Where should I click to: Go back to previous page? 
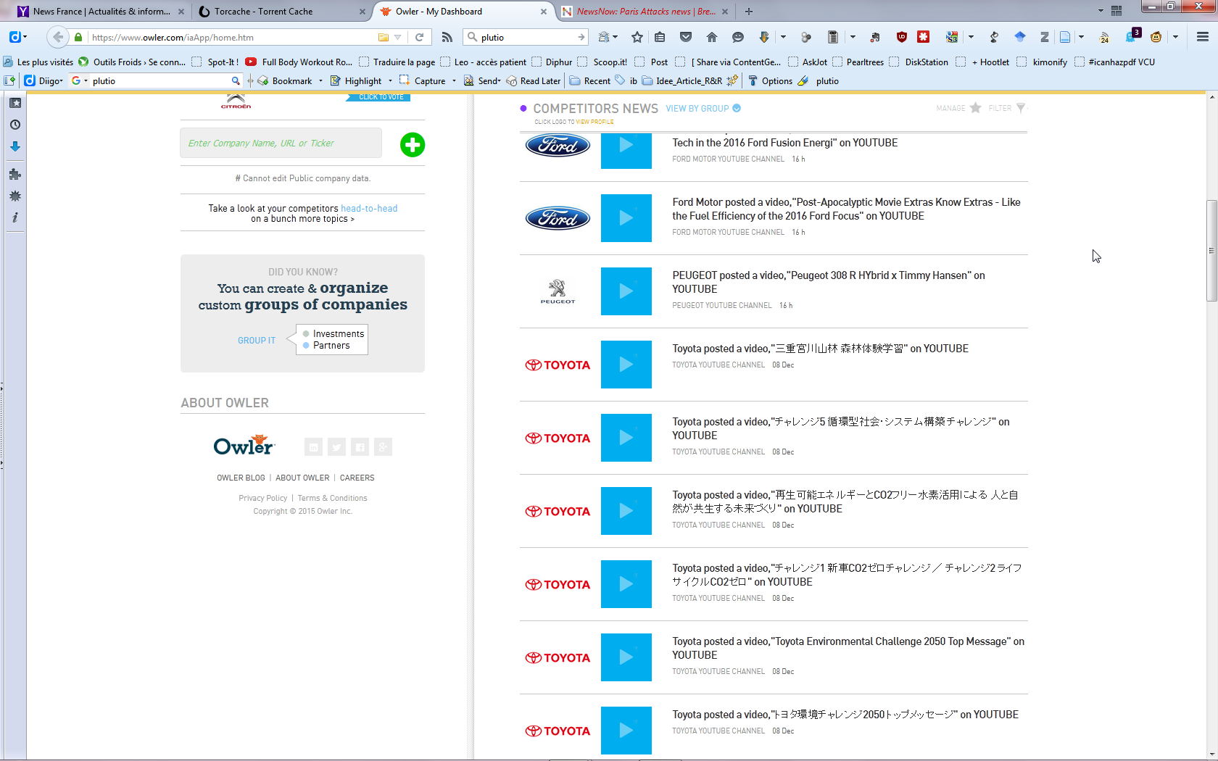click(x=58, y=37)
